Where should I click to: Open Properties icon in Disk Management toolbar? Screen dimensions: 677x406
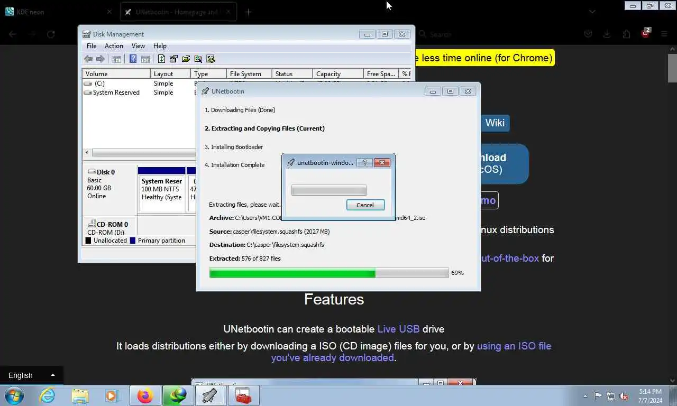click(x=173, y=59)
